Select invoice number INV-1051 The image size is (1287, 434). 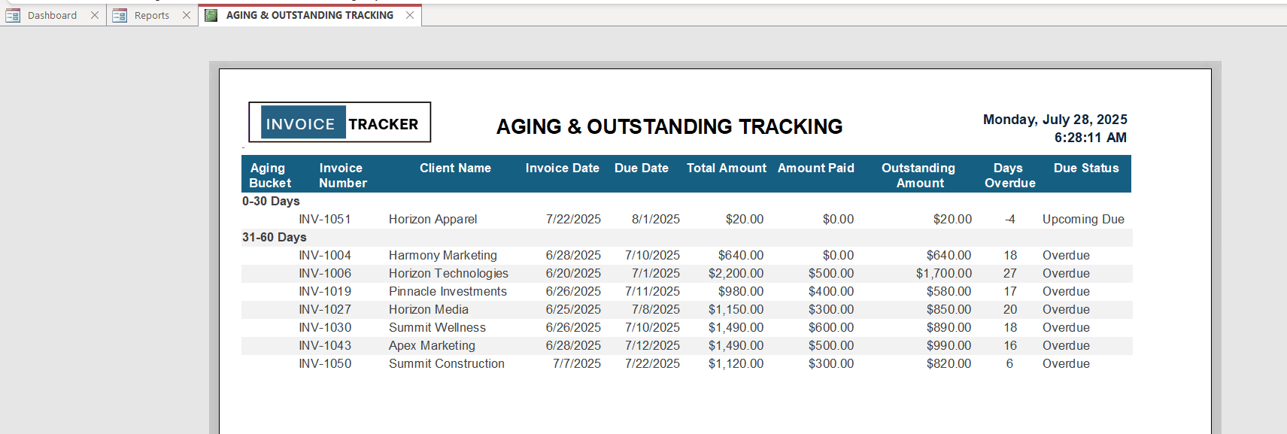(324, 219)
